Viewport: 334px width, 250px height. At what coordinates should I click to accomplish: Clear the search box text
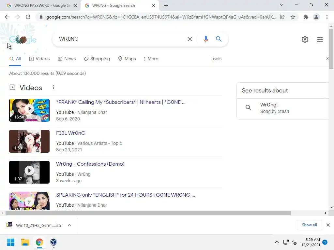click(x=190, y=39)
